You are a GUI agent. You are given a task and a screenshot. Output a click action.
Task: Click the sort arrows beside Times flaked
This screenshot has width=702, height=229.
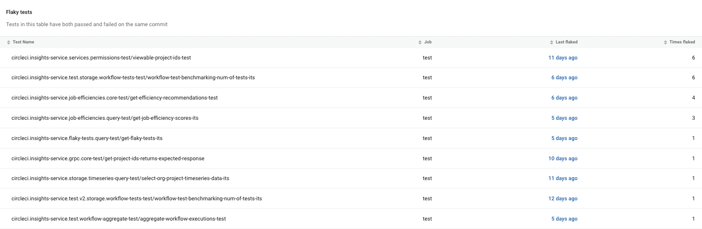665,42
